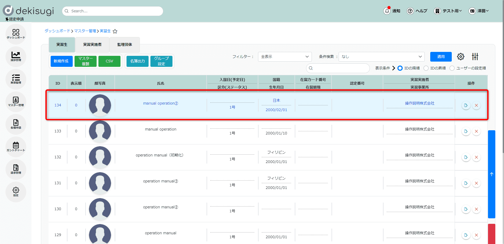Click the edit icon for ID 132
The height and width of the screenshot is (244, 504).
point(466,157)
